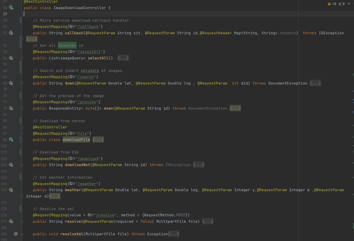Viewport: 354px width, 241px height.
Task: Click the gutter icon next to selectAll method
Action: pos(11,58)
